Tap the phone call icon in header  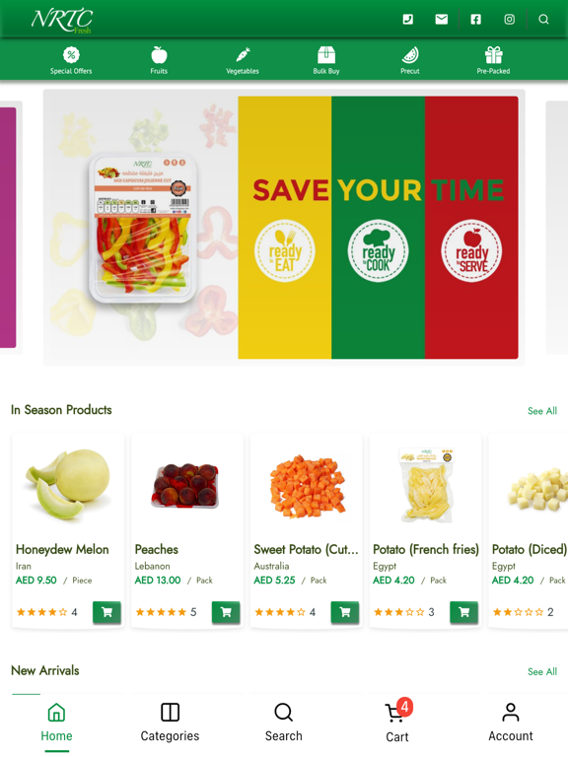point(407,20)
